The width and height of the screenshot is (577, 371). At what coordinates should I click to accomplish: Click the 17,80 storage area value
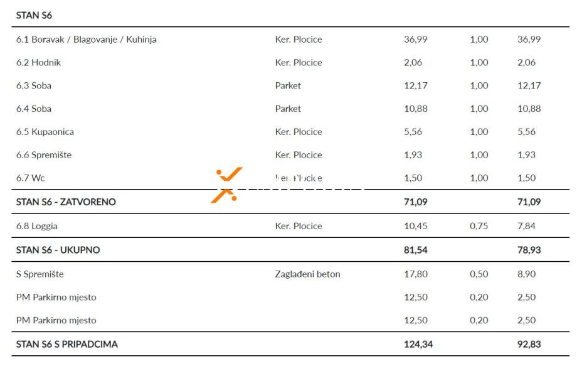click(x=416, y=274)
